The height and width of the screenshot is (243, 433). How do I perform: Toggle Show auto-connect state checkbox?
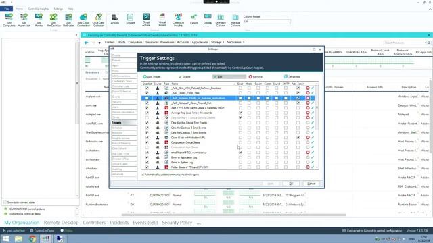point(5,202)
